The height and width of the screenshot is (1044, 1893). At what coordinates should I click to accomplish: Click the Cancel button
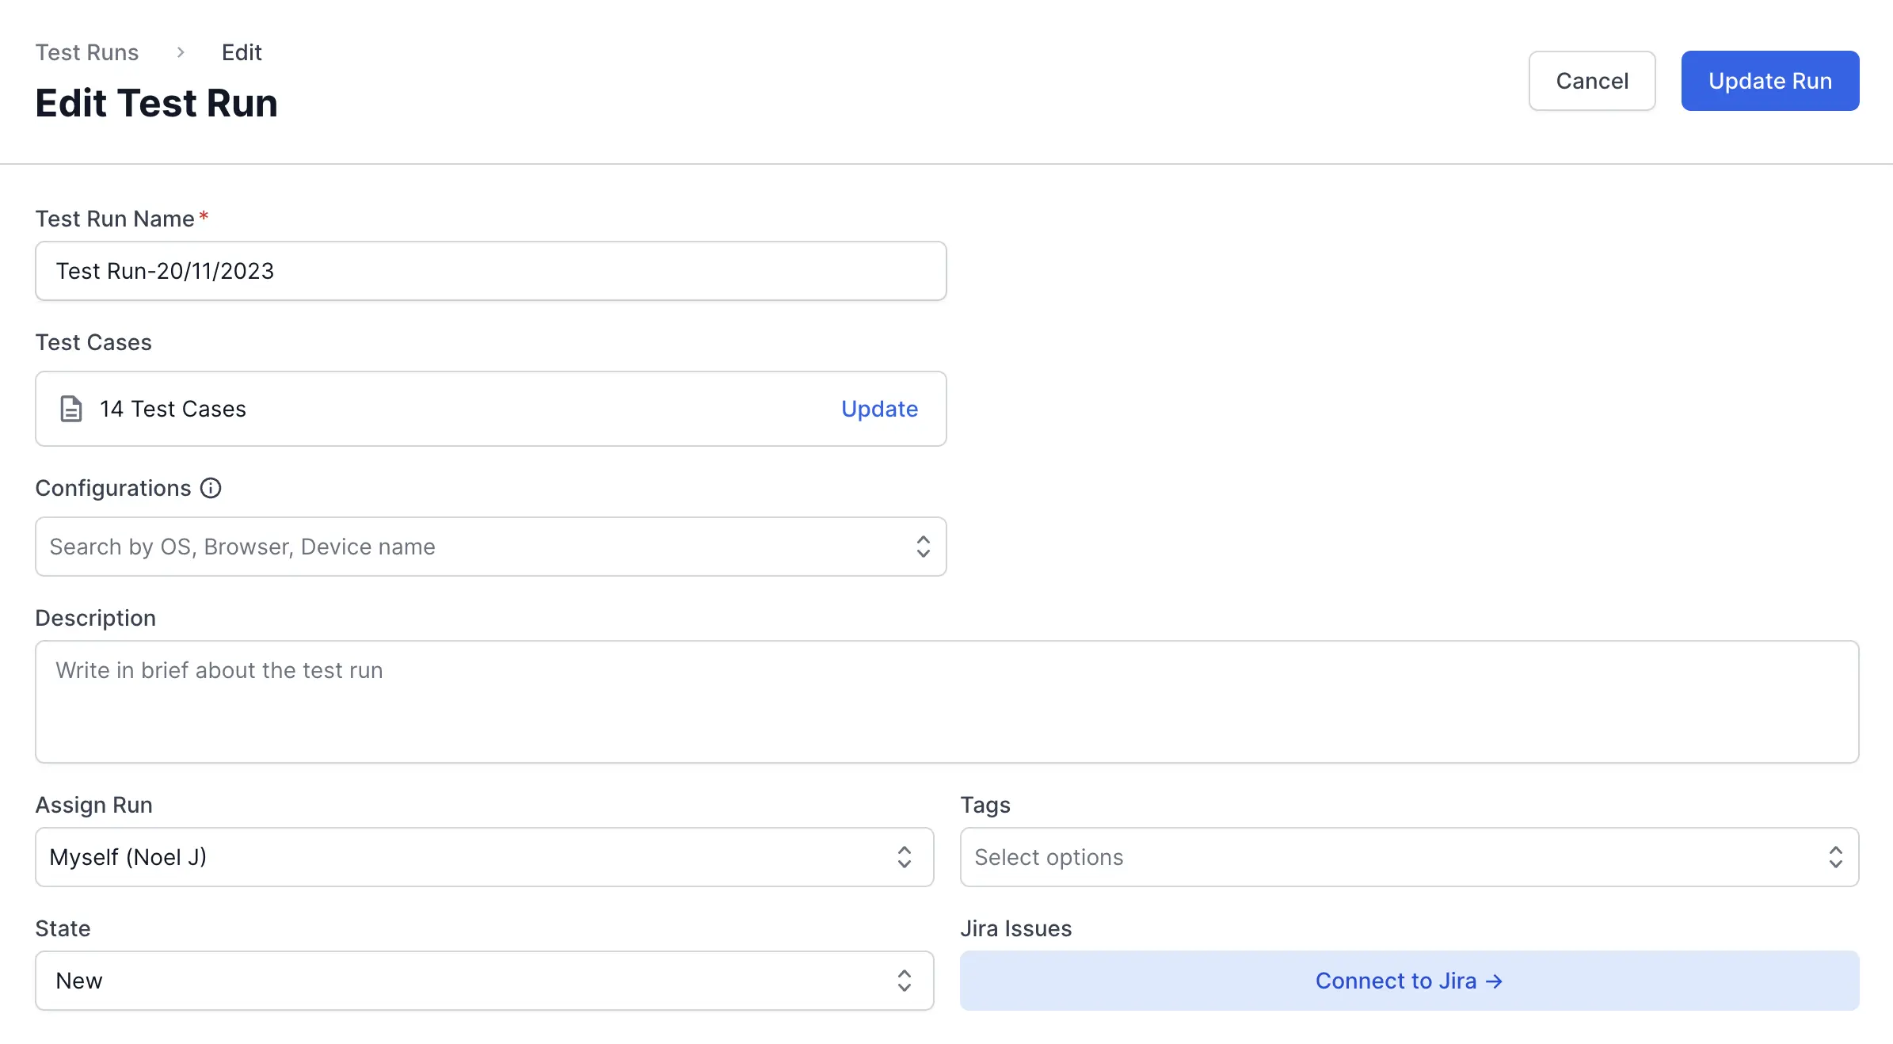click(1592, 81)
